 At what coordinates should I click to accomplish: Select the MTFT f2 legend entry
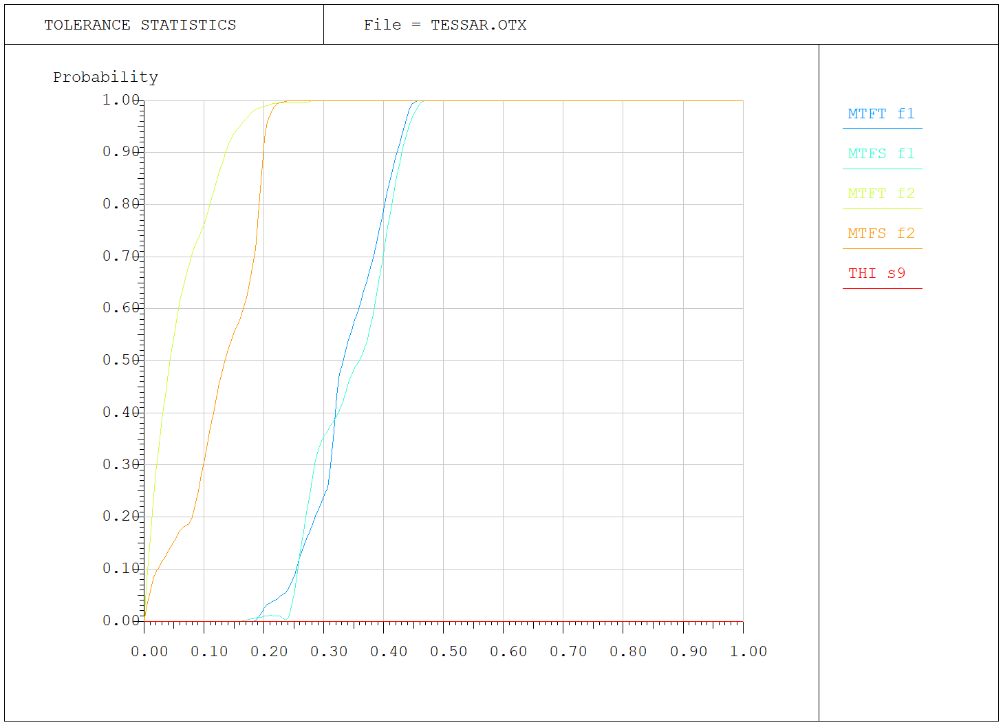[881, 194]
